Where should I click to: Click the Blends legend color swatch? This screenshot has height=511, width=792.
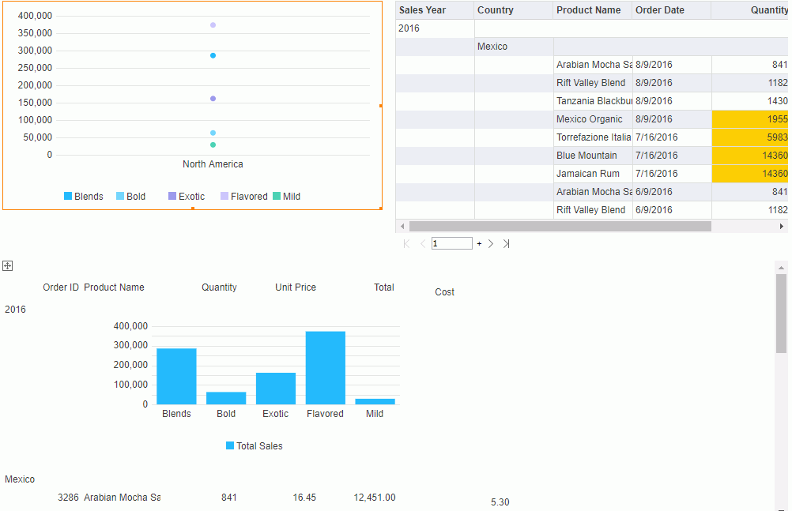coord(68,197)
